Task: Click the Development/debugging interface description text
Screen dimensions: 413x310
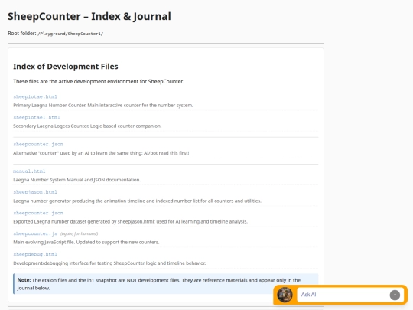Action: tap(109, 263)
